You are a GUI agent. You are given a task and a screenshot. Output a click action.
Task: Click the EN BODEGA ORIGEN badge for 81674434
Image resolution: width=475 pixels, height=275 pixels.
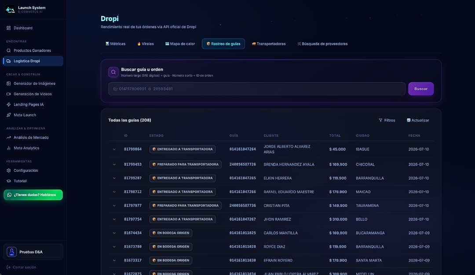click(x=171, y=233)
